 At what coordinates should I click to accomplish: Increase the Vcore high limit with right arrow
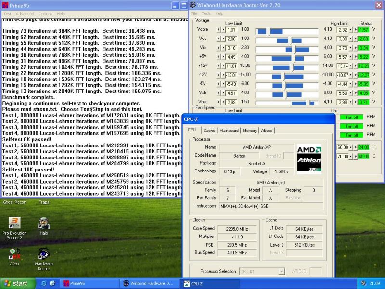[356, 30]
